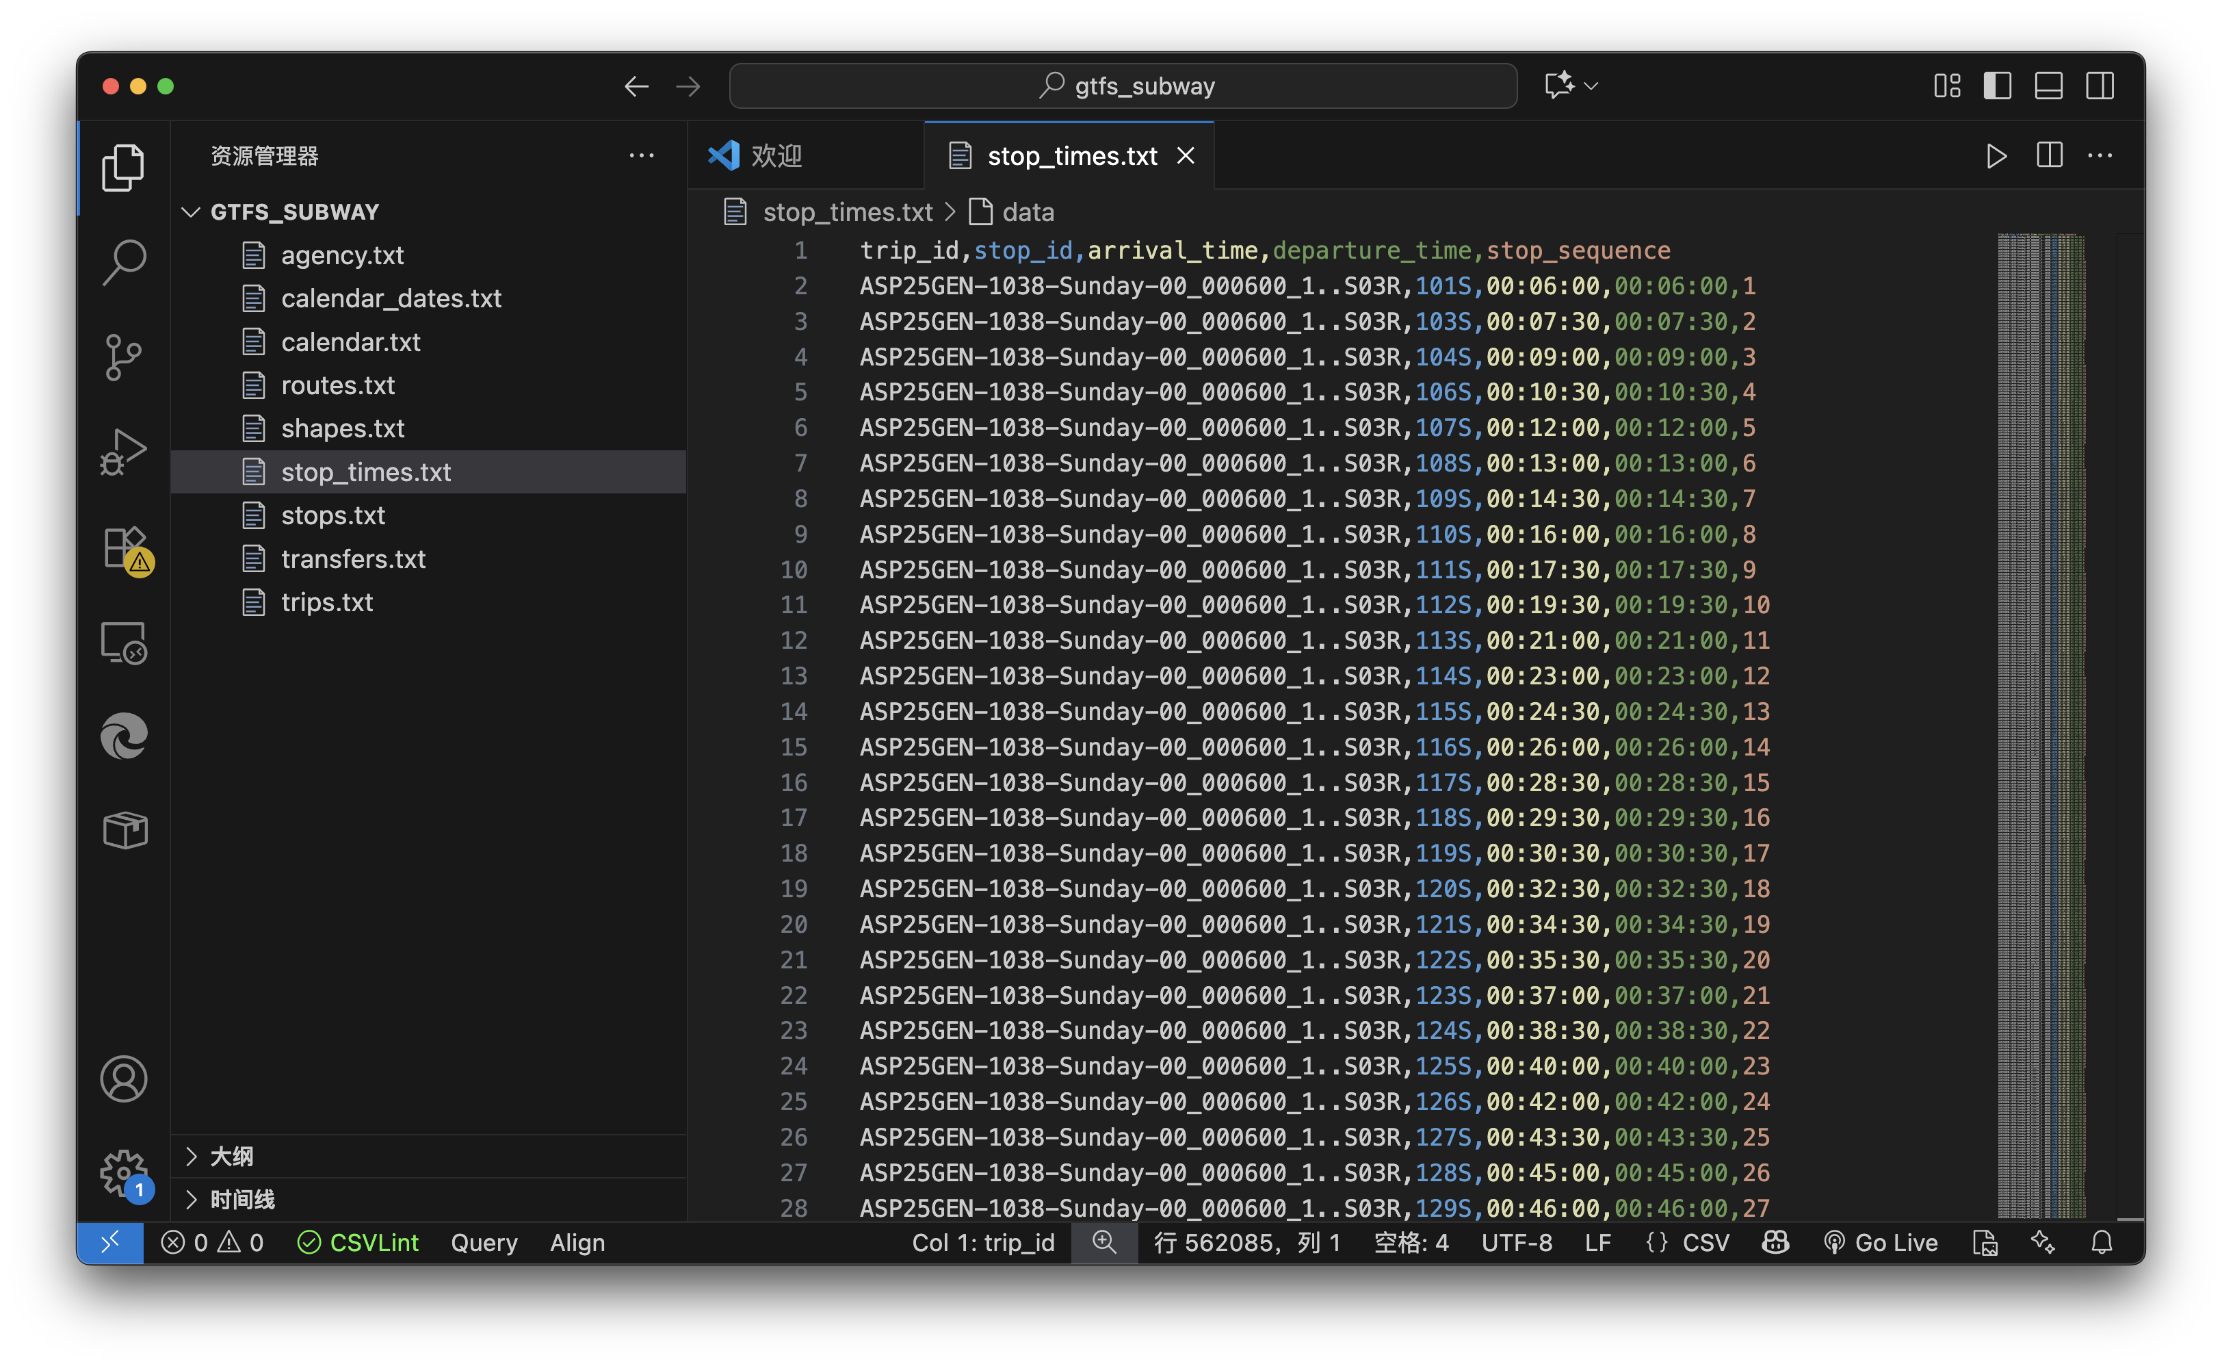Toggle secondary side bar visibility
The width and height of the screenshot is (2222, 1366).
pyautogui.click(x=2100, y=86)
